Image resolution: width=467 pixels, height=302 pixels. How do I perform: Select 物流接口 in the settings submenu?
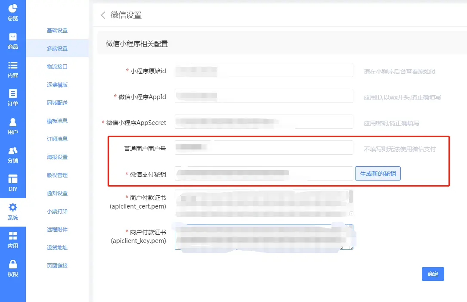(x=57, y=67)
